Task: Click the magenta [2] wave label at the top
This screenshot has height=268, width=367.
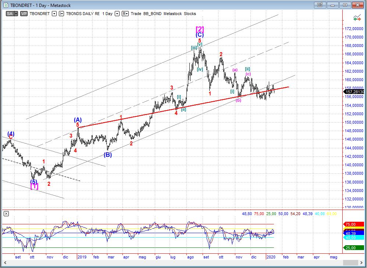Action: pyautogui.click(x=200, y=29)
